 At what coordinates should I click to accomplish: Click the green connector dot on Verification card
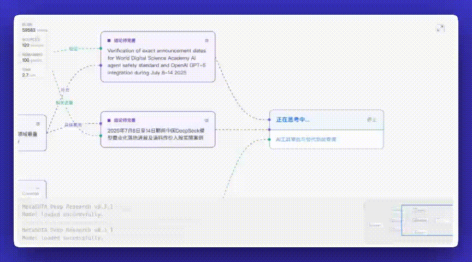[x=101, y=49]
